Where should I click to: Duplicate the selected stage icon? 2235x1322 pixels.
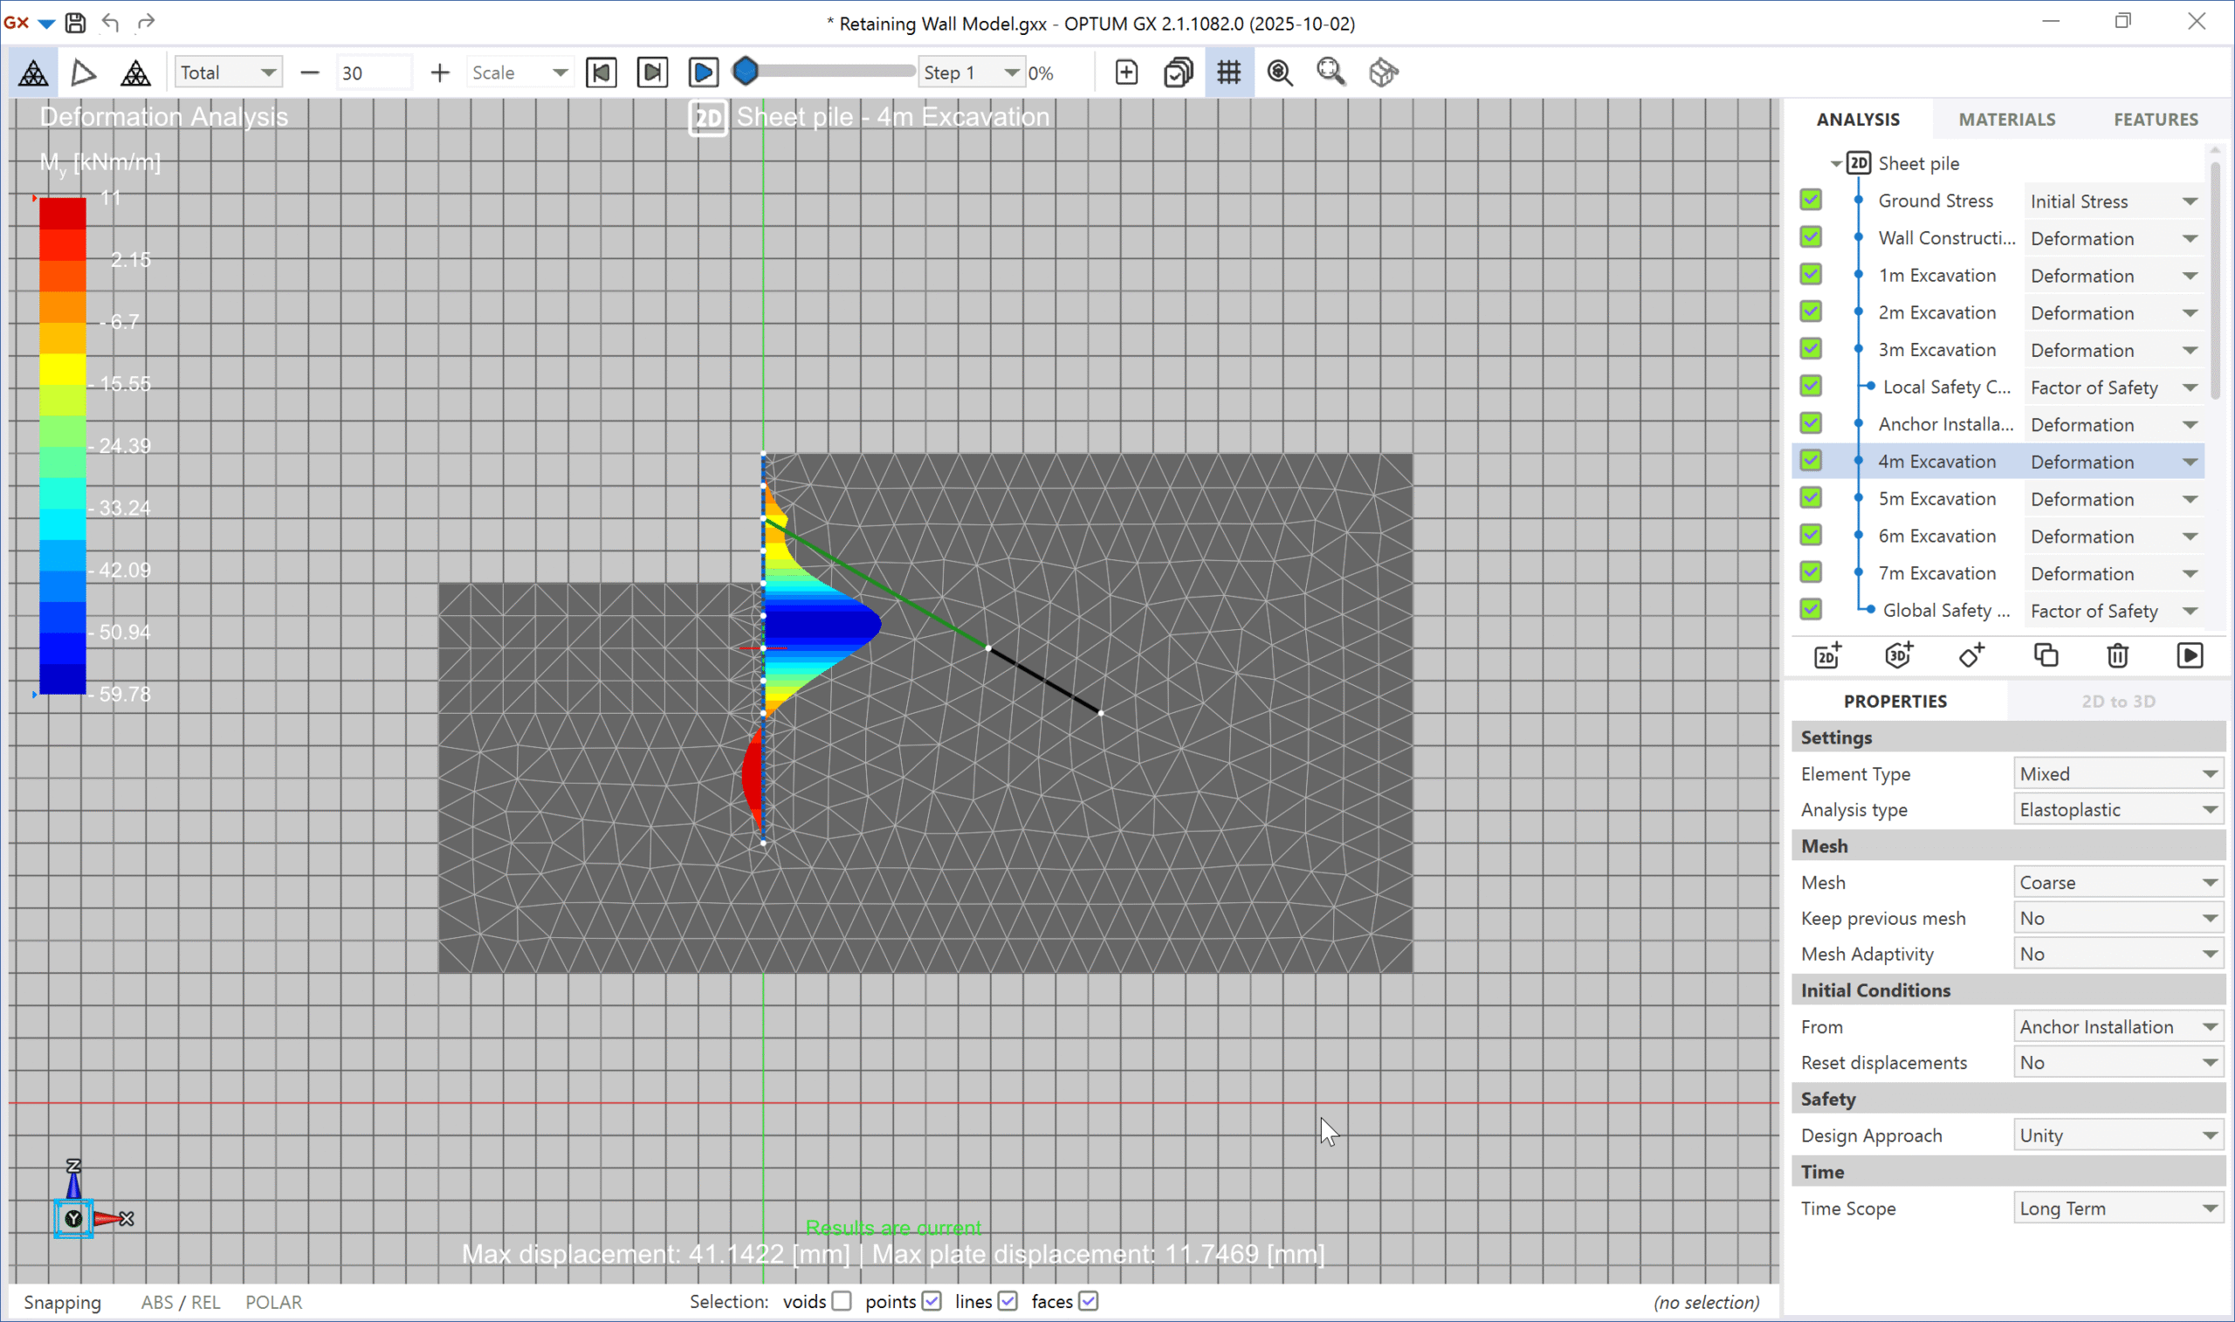click(x=2046, y=655)
